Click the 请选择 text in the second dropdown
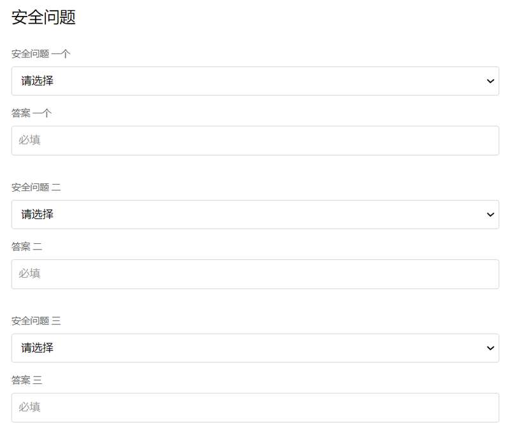This screenshot has height=435, width=510. (x=37, y=215)
